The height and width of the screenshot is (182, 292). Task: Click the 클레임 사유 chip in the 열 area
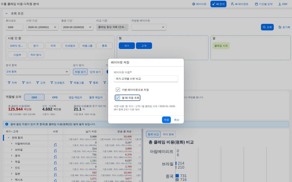click(x=221, y=46)
